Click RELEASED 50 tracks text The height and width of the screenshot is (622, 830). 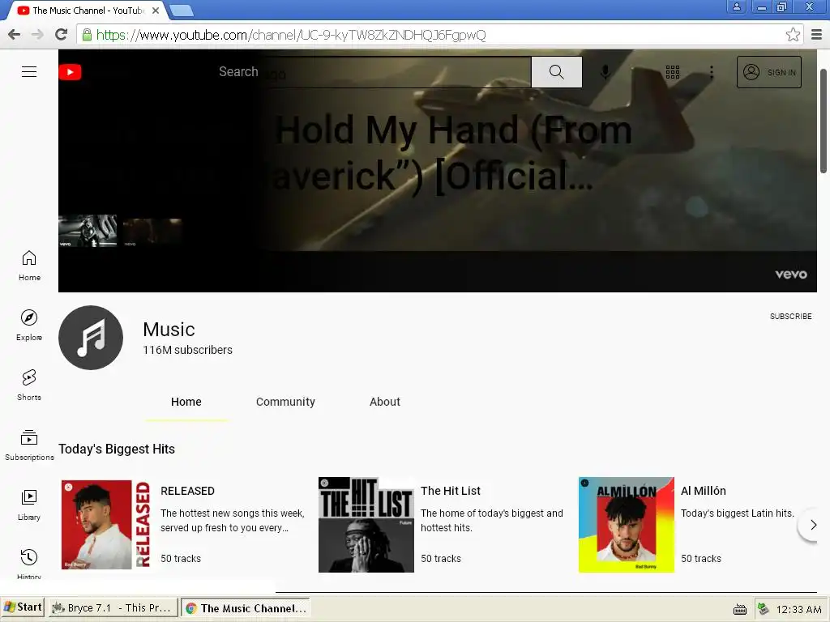tap(181, 559)
